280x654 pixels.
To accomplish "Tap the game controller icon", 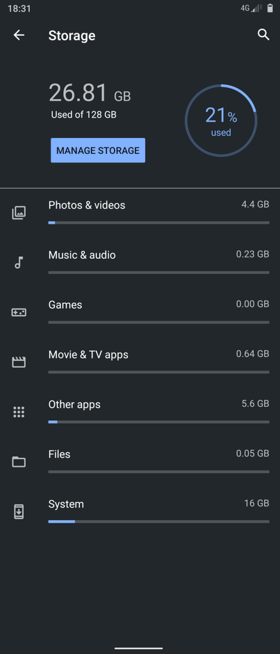I will (19, 312).
